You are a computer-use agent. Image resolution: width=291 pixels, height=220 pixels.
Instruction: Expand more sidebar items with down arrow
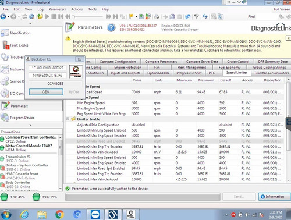(30, 125)
